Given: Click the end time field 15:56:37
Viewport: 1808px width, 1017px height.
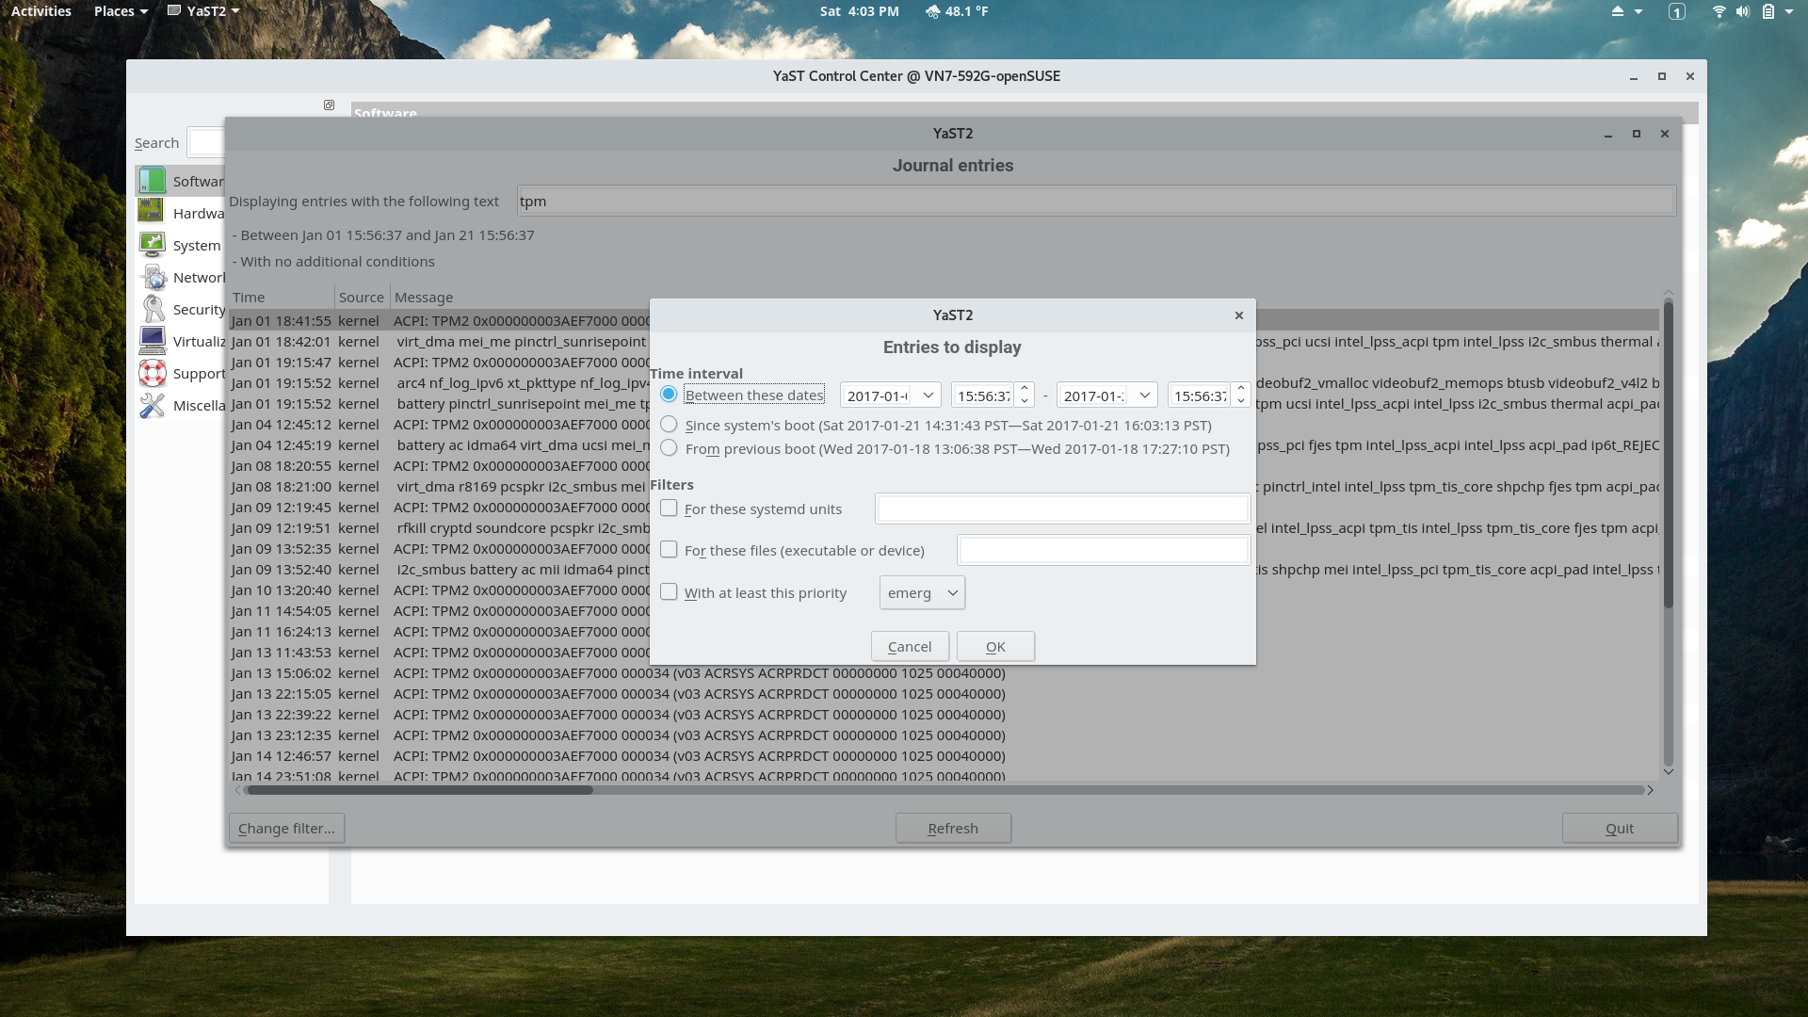Looking at the screenshot, I should tap(1201, 395).
